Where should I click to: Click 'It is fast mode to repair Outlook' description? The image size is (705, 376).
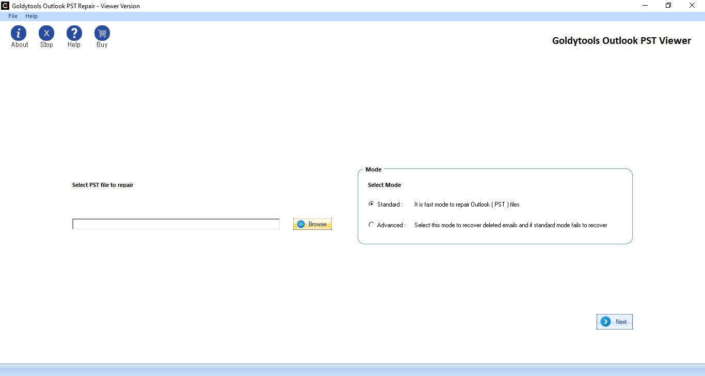(468, 205)
